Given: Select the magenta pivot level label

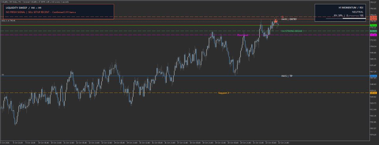Looking at the screenshot, I should 242,35.
